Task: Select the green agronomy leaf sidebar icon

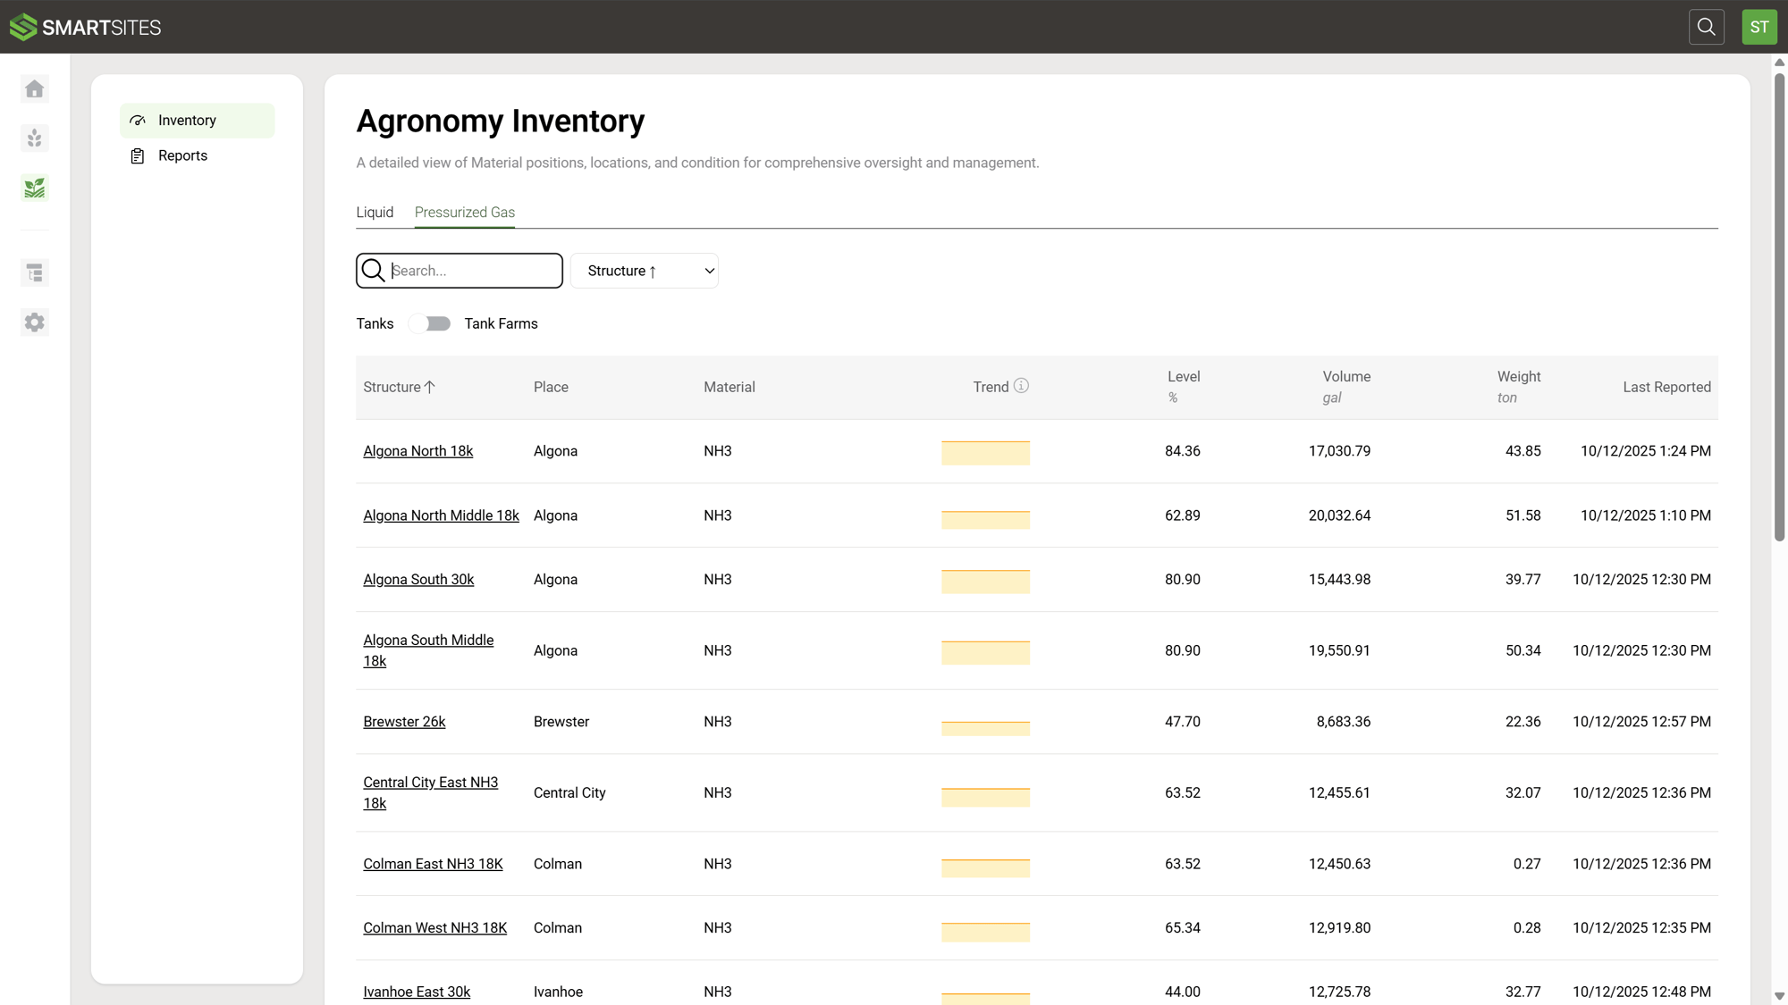Action: pyautogui.click(x=35, y=188)
